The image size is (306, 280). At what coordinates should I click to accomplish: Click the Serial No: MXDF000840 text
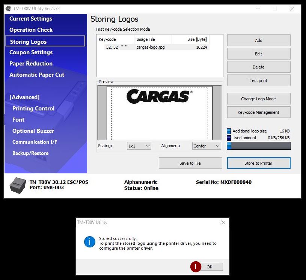tap(224, 182)
